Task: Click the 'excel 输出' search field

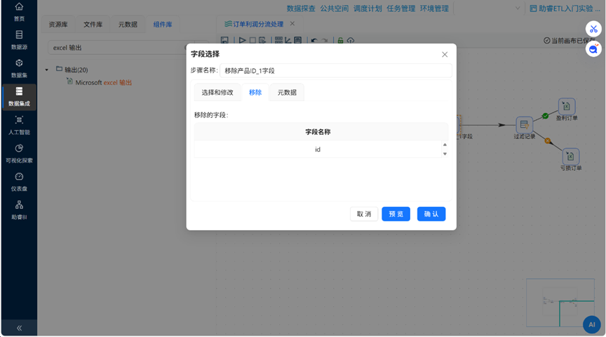Action: pos(121,48)
